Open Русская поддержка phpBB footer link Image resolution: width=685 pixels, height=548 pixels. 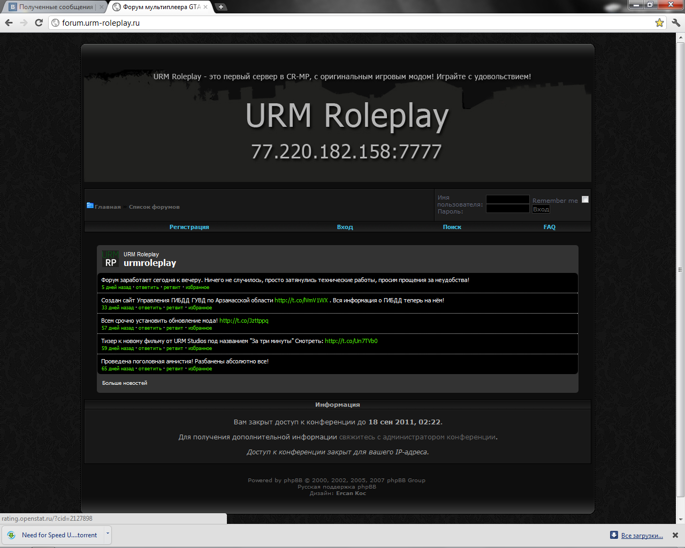coord(337,486)
